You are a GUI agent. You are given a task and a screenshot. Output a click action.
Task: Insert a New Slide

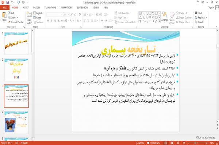[x=29, y=18]
